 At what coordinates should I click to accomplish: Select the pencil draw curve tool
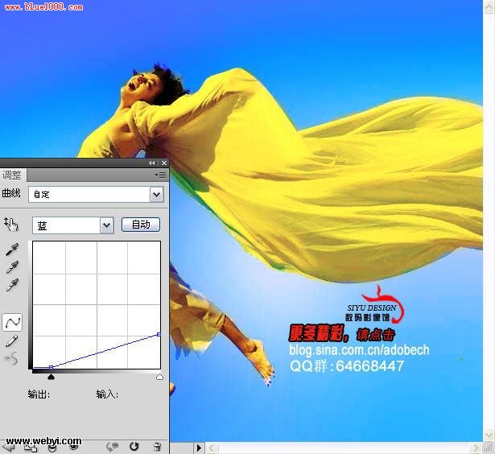pyautogui.click(x=12, y=341)
